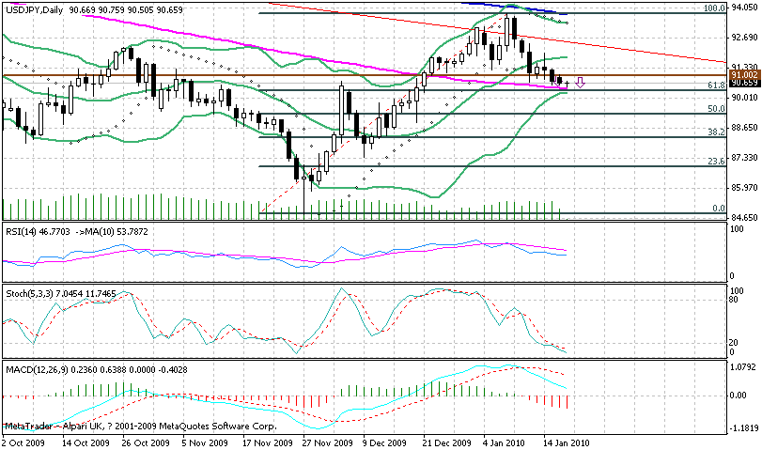The image size is (762, 450).
Task: Click the black 90.659 current price tag
Action: (x=744, y=83)
